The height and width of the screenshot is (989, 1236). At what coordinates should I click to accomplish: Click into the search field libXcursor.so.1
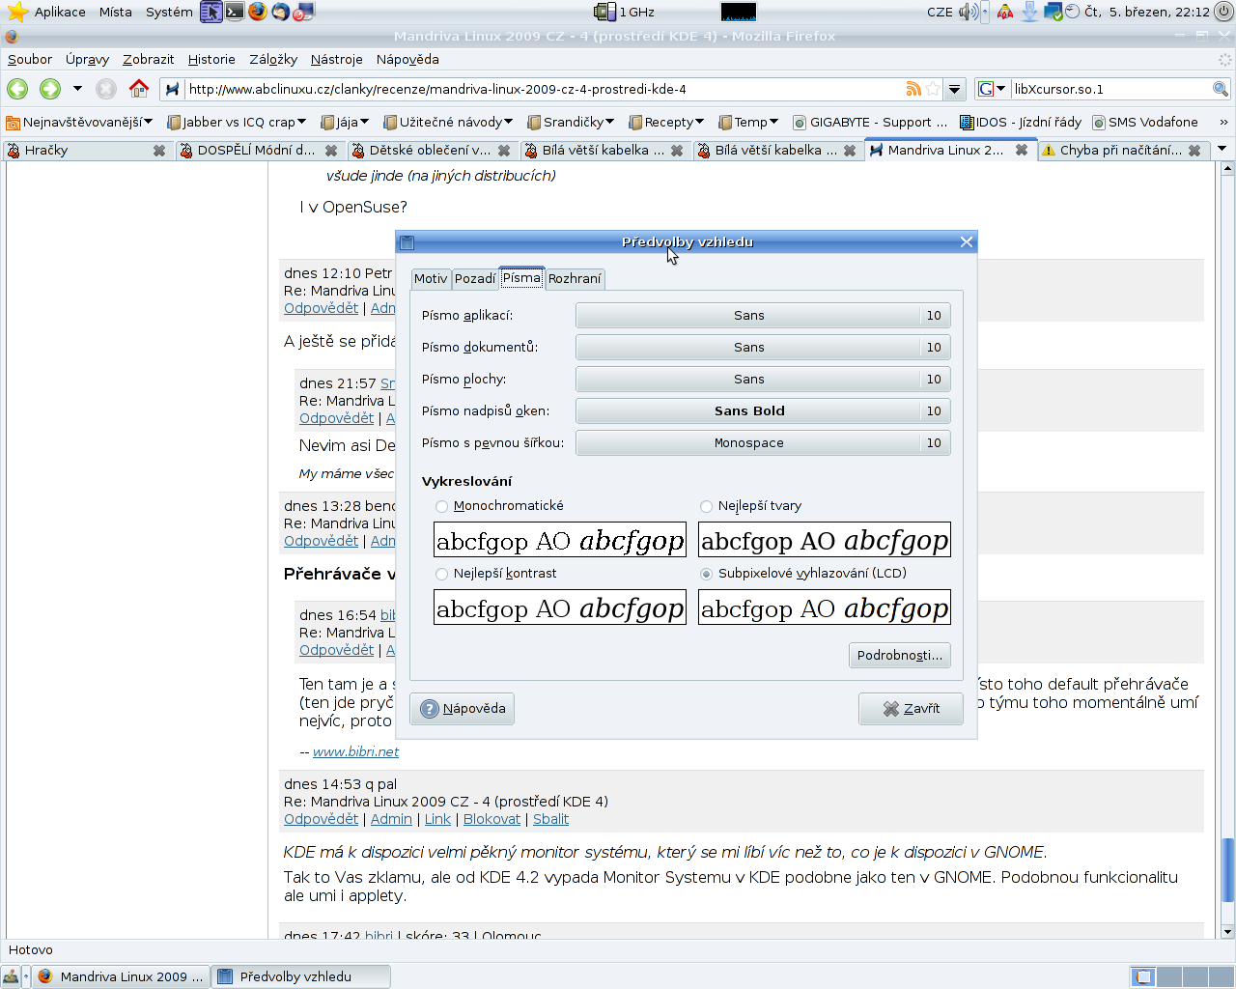click(1110, 89)
